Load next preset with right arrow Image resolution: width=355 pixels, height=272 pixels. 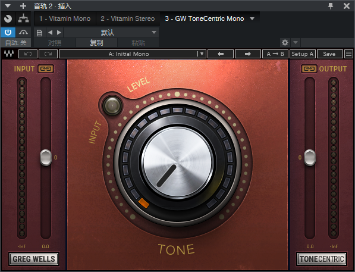[248, 54]
